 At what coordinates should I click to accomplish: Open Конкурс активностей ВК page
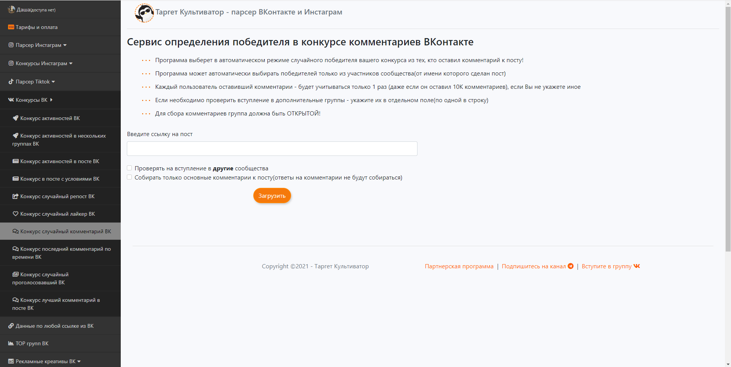tap(60, 118)
